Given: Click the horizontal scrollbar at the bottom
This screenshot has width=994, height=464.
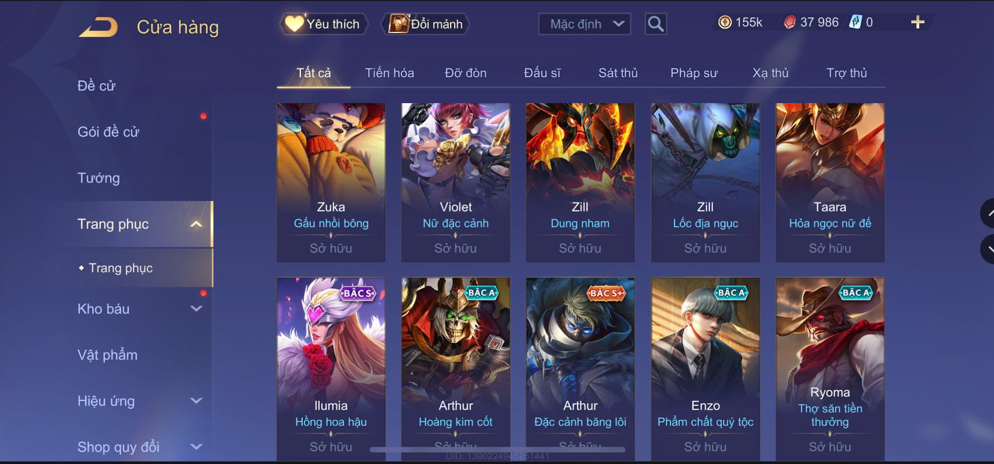Looking at the screenshot, I should pos(498,450).
